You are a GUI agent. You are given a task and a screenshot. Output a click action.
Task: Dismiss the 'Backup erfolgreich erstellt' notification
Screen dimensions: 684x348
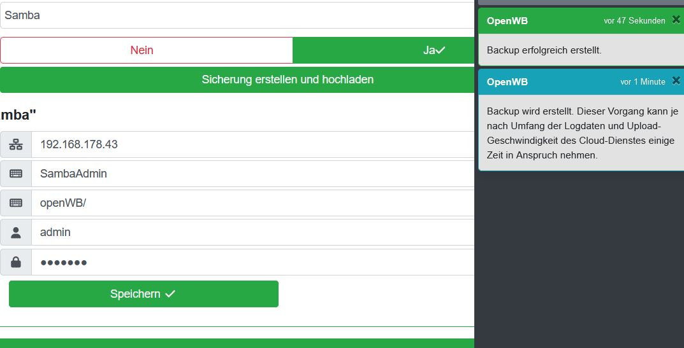676,20
